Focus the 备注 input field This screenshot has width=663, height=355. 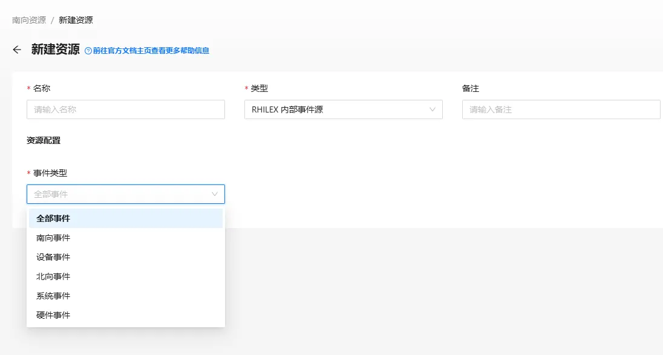pos(561,109)
